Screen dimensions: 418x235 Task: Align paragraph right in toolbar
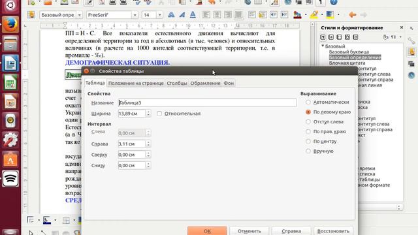click(228, 14)
